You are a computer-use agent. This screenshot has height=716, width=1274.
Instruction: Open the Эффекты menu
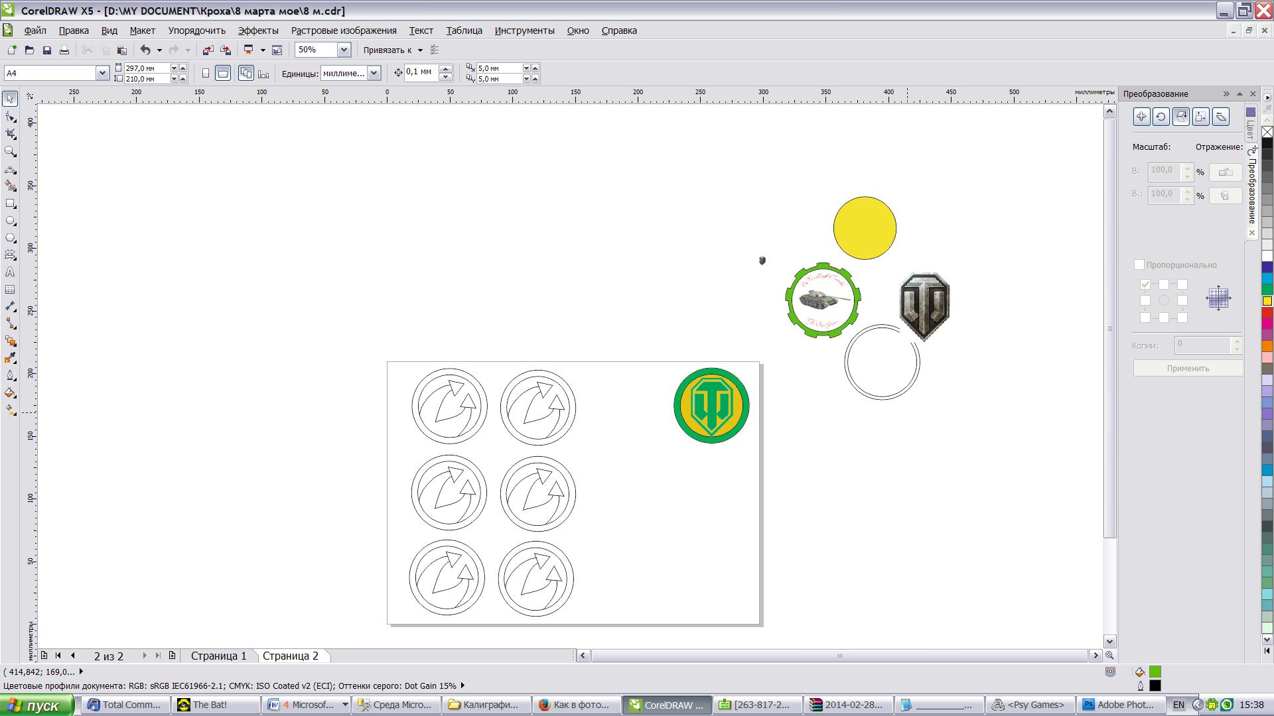click(x=257, y=30)
